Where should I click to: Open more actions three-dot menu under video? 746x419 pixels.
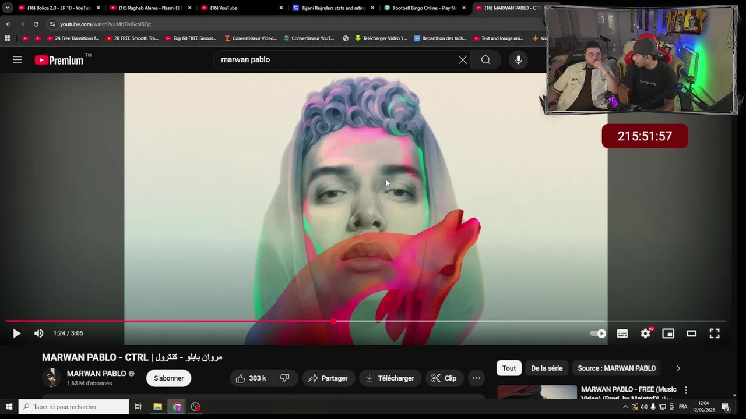(x=476, y=378)
